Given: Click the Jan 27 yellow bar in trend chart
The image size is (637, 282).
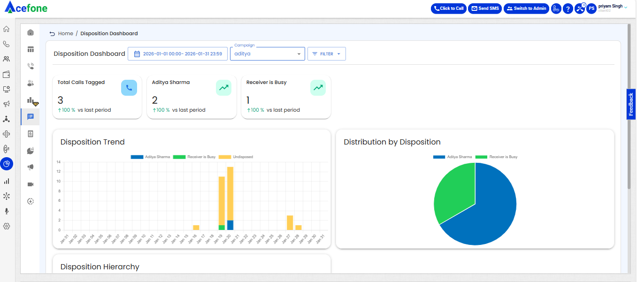Looking at the screenshot, I should pyautogui.click(x=290, y=222).
